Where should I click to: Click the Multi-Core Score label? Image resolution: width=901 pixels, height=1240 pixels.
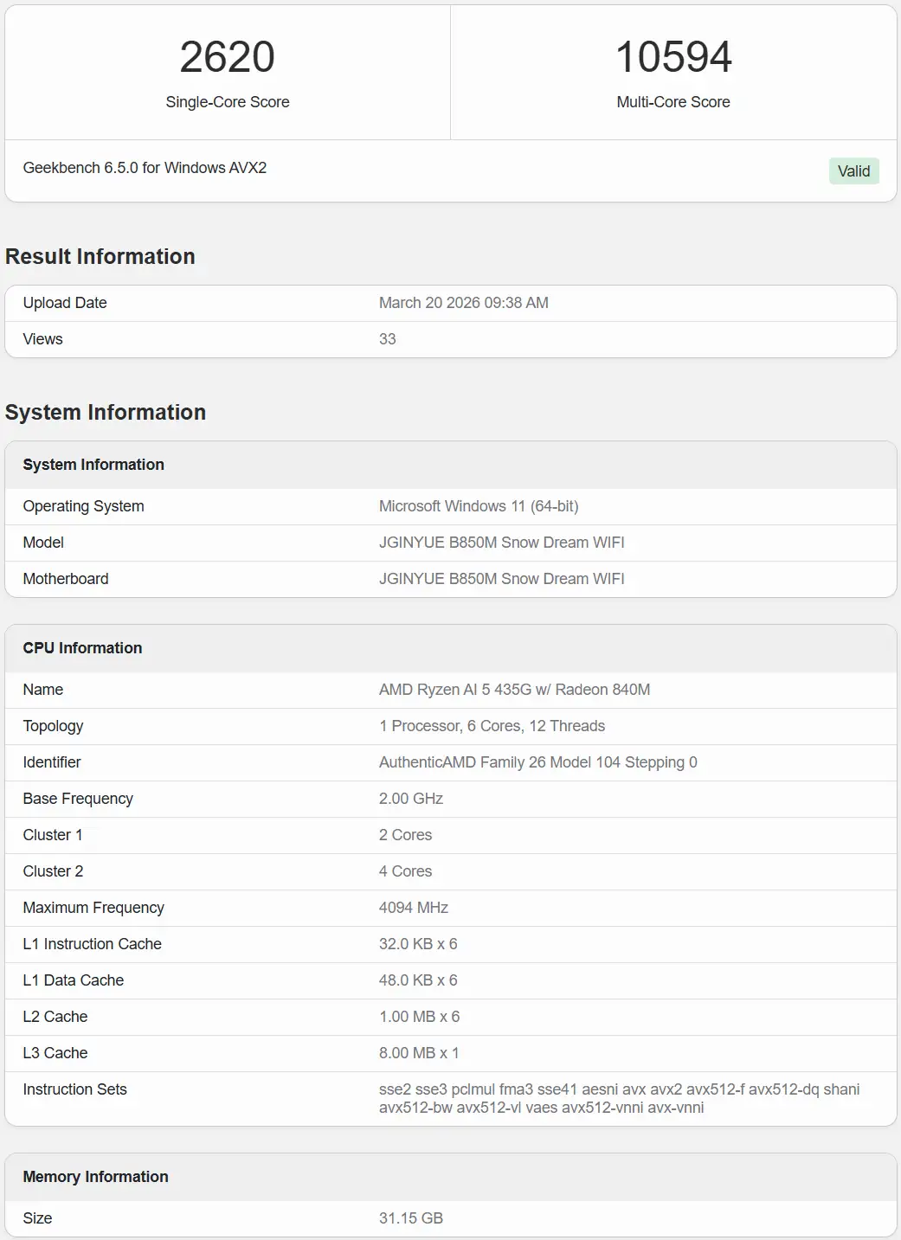click(x=673, y=102)
